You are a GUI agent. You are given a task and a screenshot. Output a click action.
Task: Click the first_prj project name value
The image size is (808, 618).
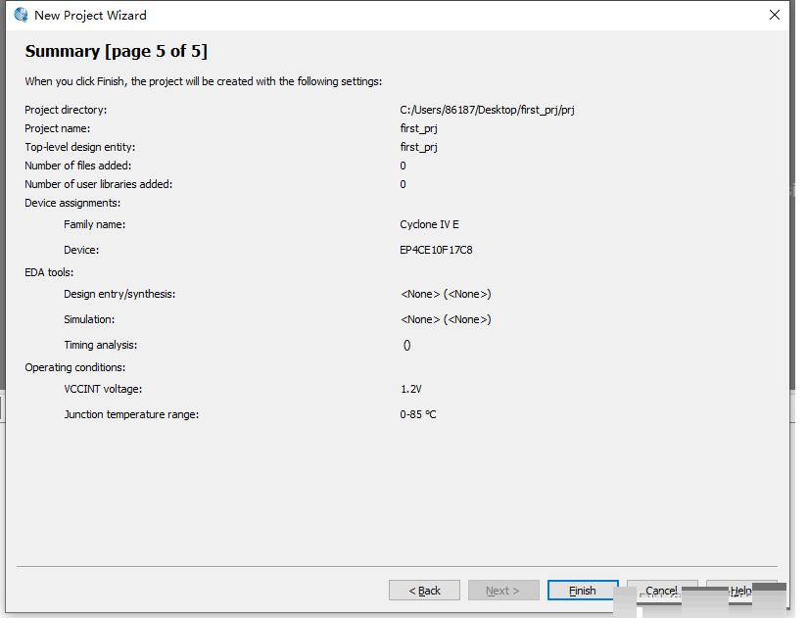tap(418, 128)
